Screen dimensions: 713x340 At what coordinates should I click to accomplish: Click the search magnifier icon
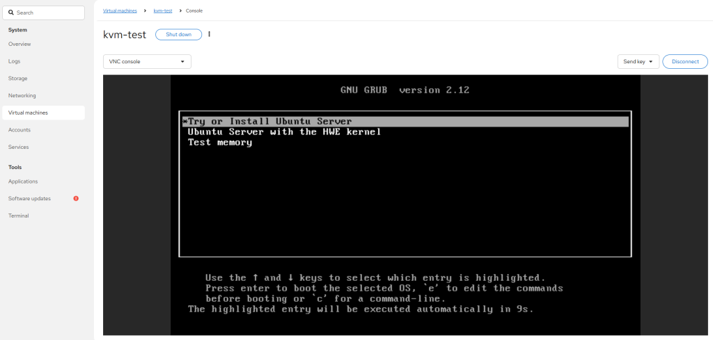click(11, 13)
